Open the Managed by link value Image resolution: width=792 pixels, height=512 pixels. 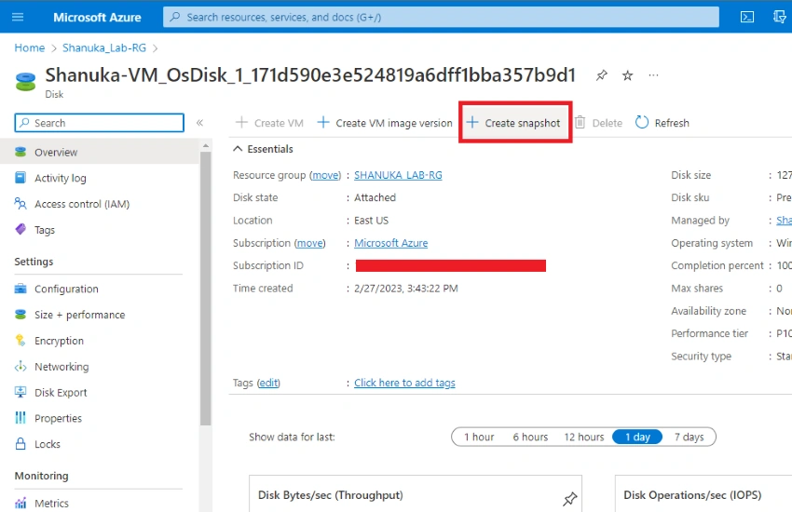point(784,221)
